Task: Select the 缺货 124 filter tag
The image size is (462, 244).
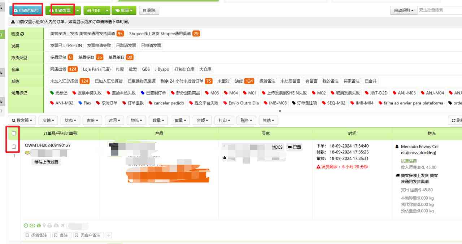Action: click(244, 81)
